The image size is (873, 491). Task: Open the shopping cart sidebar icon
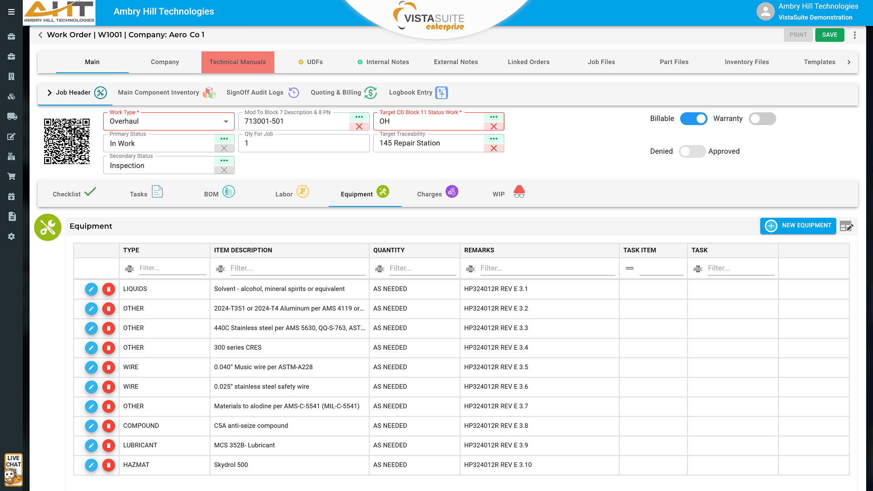click(x=11, y=176)
